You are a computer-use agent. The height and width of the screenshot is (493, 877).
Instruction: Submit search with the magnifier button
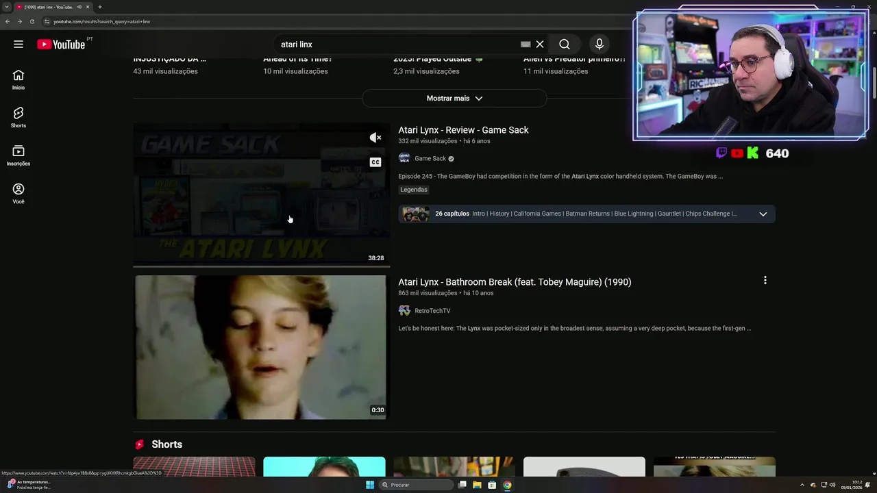[565, 45]
